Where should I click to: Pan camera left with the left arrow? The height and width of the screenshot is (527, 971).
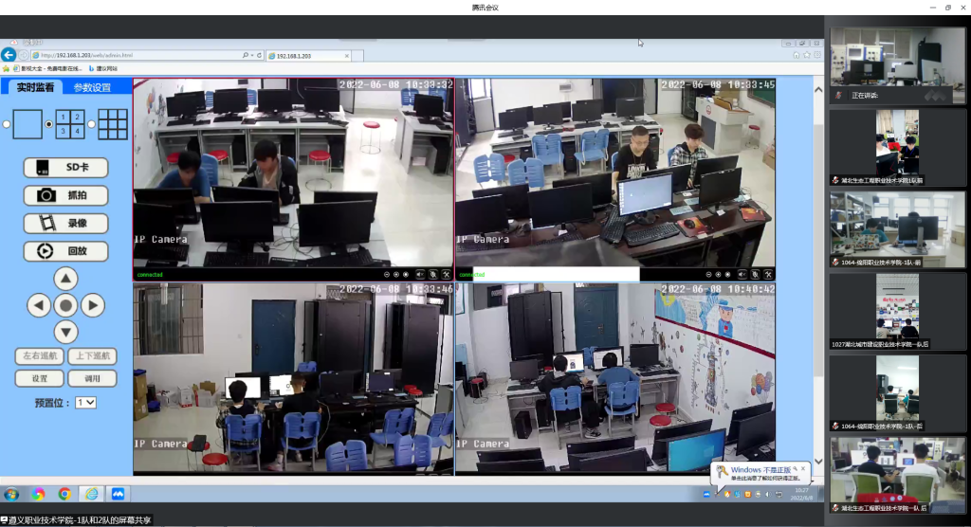click(38, 305)
